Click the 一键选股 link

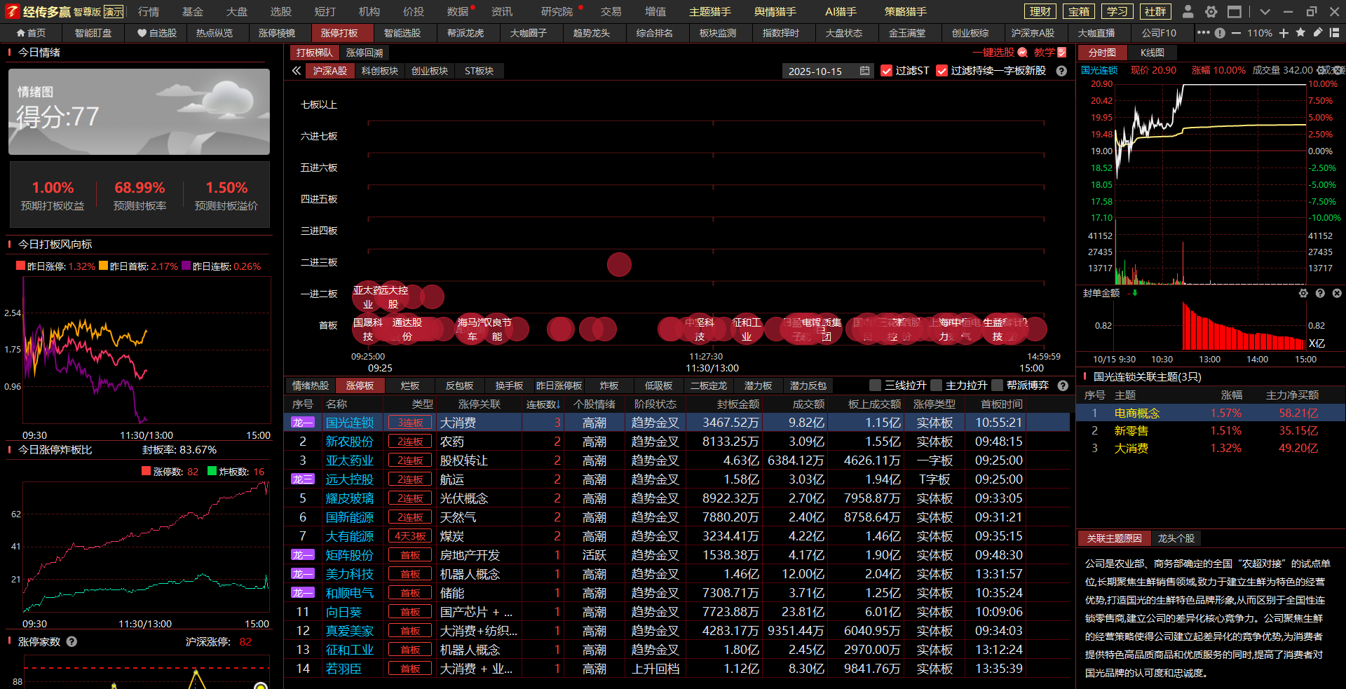click(993, 53)
